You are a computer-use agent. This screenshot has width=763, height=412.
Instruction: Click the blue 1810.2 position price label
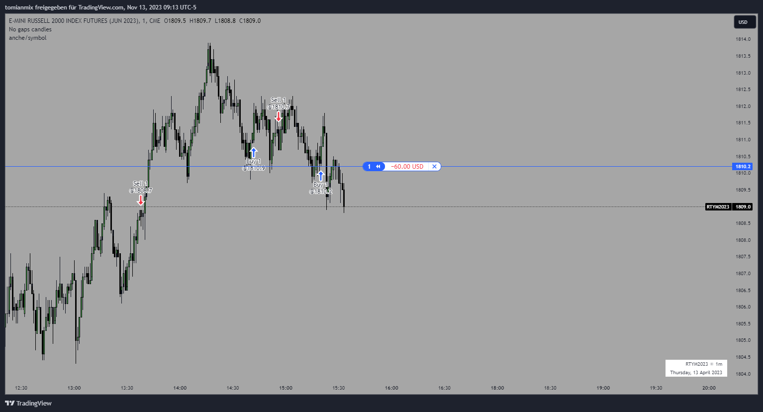click(743, 167)
